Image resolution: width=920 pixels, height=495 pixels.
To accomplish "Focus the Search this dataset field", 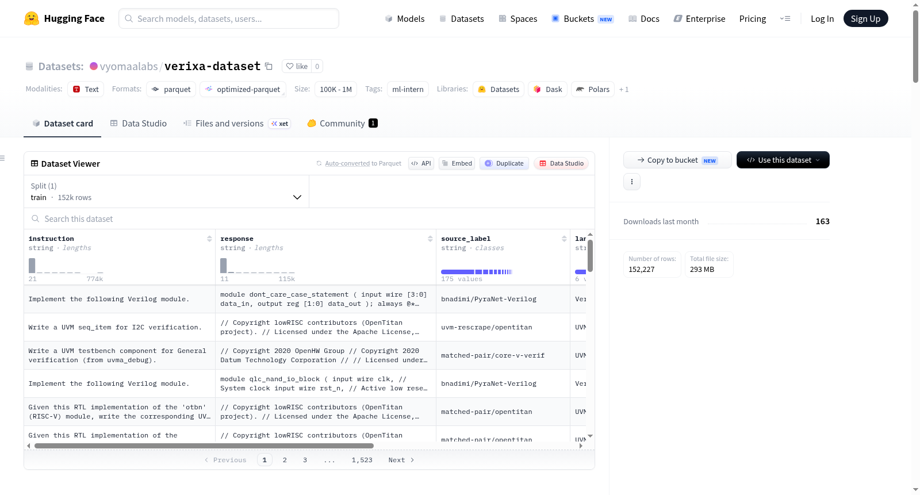I will (x=309, y=218).
